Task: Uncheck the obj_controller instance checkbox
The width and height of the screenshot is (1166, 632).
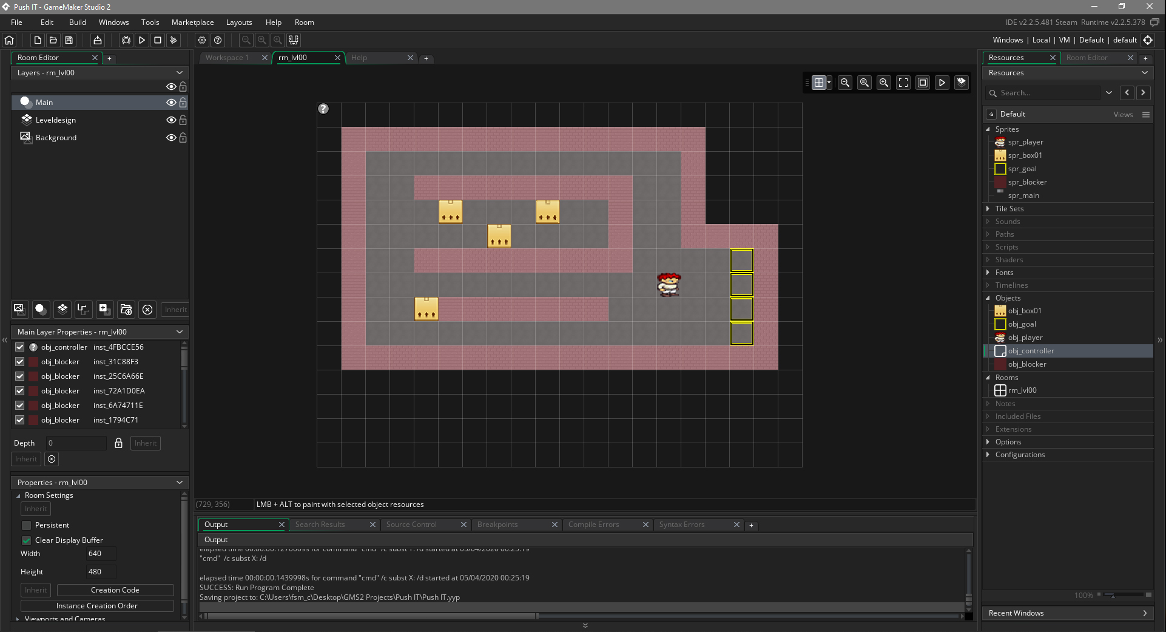Action: click(20, 347)
